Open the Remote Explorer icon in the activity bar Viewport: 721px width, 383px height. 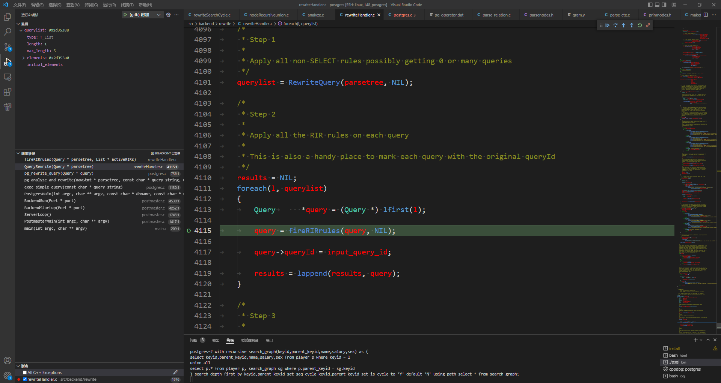[8, 77]
